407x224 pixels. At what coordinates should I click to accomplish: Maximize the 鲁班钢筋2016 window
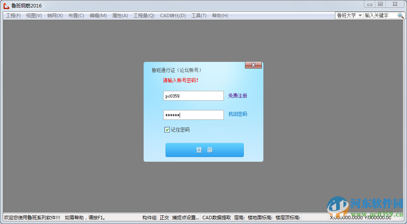380,4
